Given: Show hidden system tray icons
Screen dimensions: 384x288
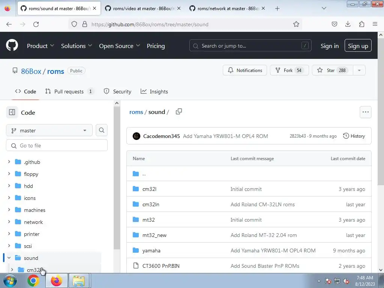Looking at the screenshot, I should point(319,281).
